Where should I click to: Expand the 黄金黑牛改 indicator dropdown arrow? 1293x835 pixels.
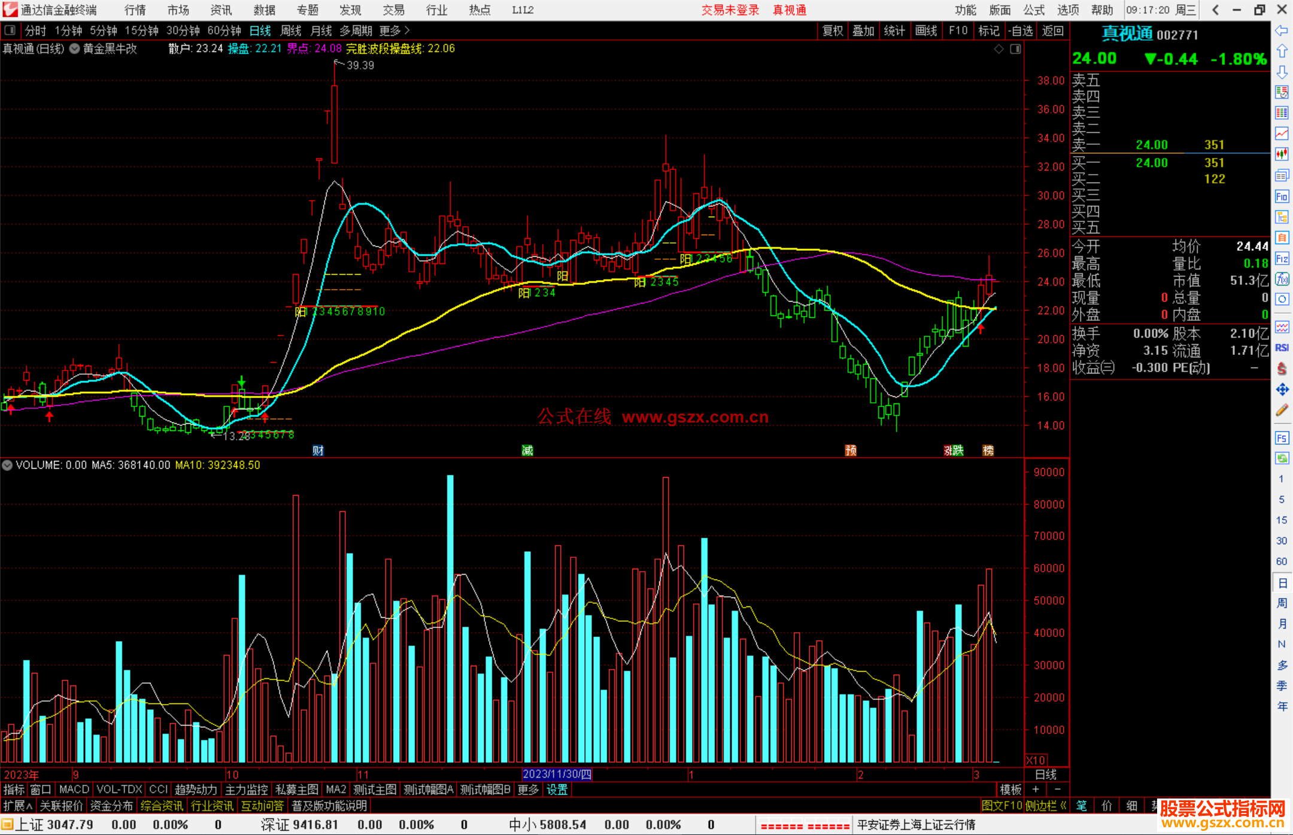click(x=75, y=49)
